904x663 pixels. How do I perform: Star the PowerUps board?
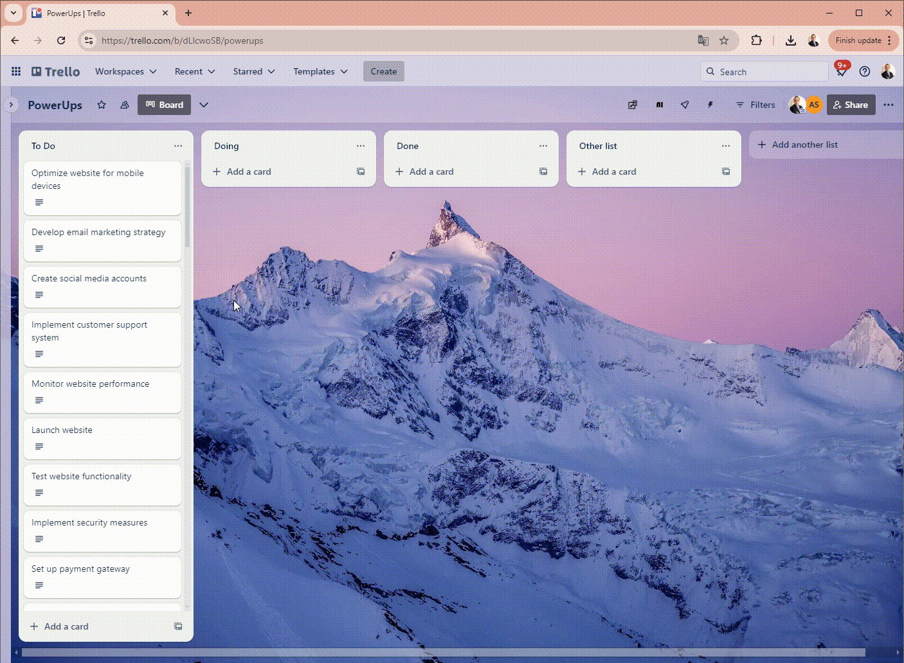coord(101,104)
